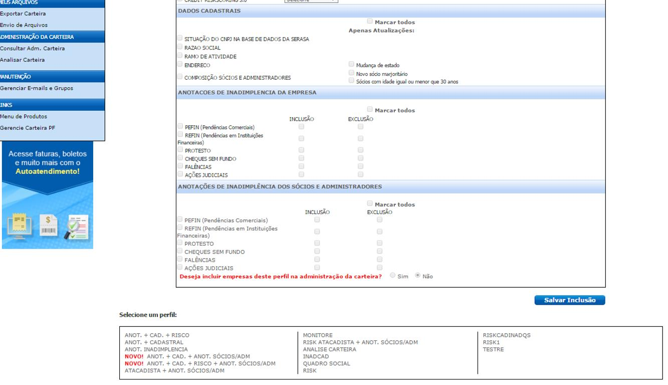The image size is (668, 385).
Task: Check Sócios com idade igual ou menor que 30 anos
Action: point(351,81)
